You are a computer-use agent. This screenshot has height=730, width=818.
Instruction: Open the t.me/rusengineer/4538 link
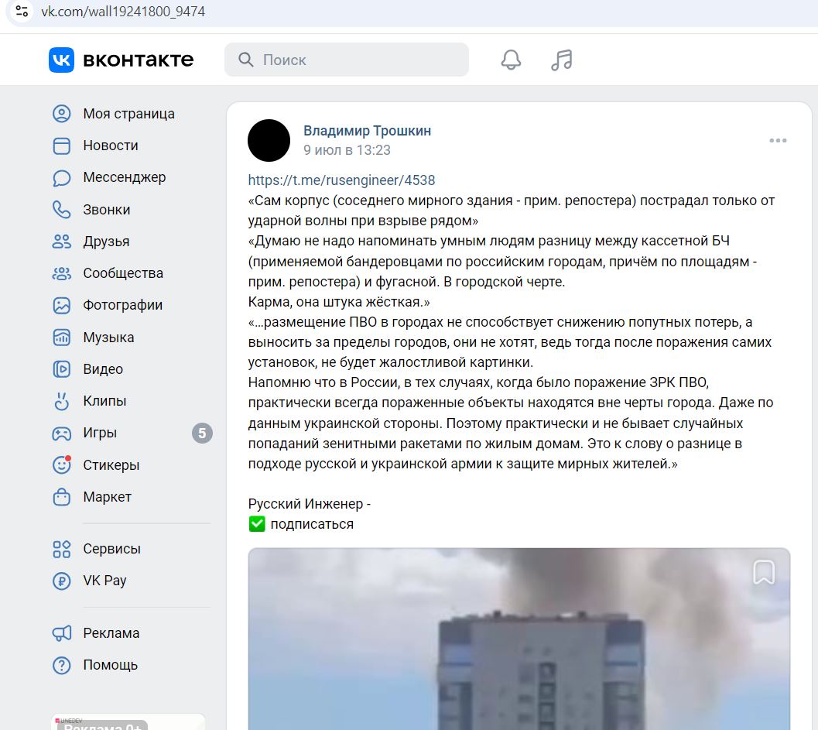pos(342,180)
